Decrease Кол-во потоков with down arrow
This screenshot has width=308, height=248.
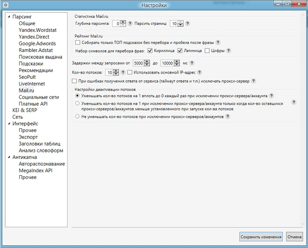(x=116, y=74)
